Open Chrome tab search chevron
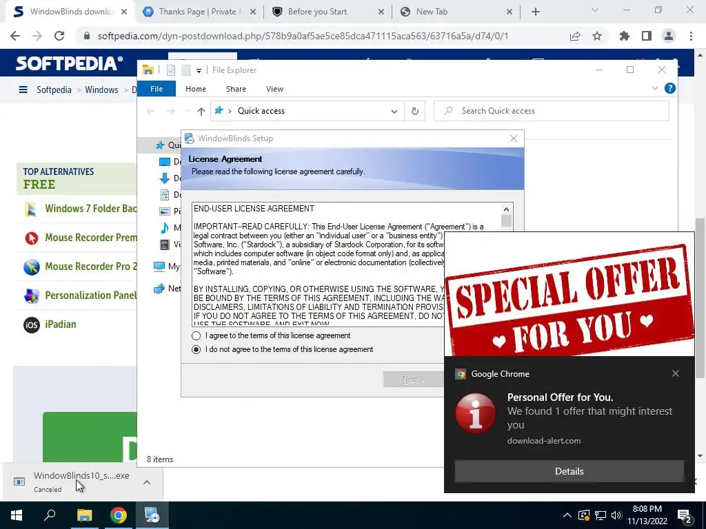This screenshot has height=529, width=706. click(595, 10)
